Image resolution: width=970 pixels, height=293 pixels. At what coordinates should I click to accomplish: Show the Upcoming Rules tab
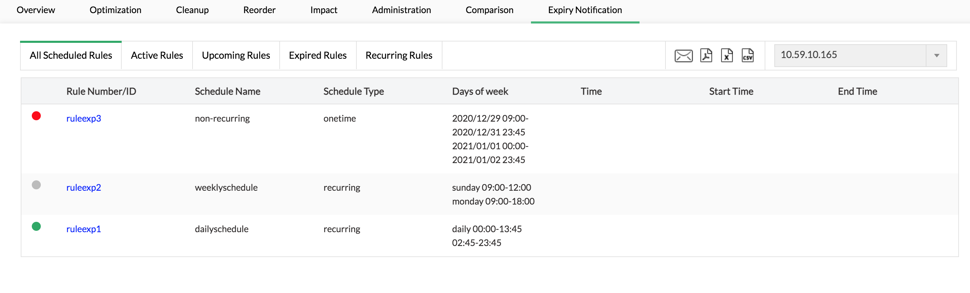click(x=236, y=55)
